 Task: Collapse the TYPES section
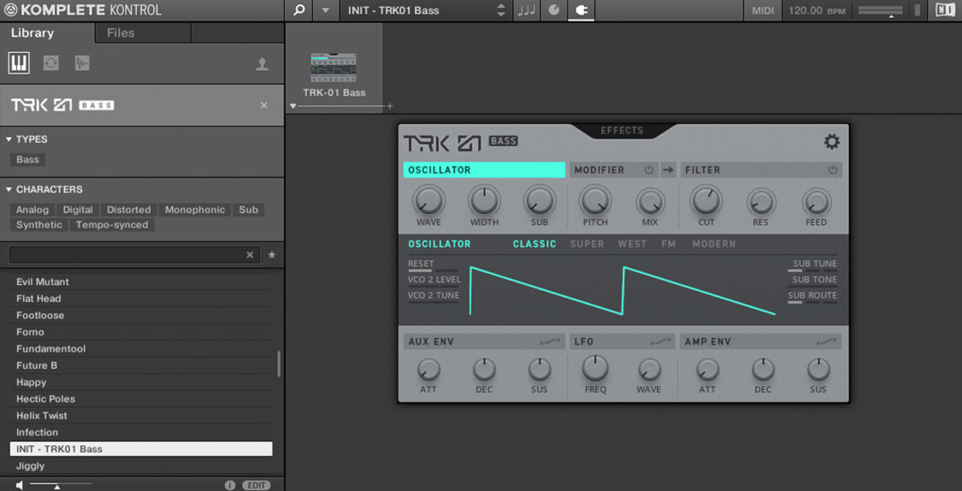point(9,139)
